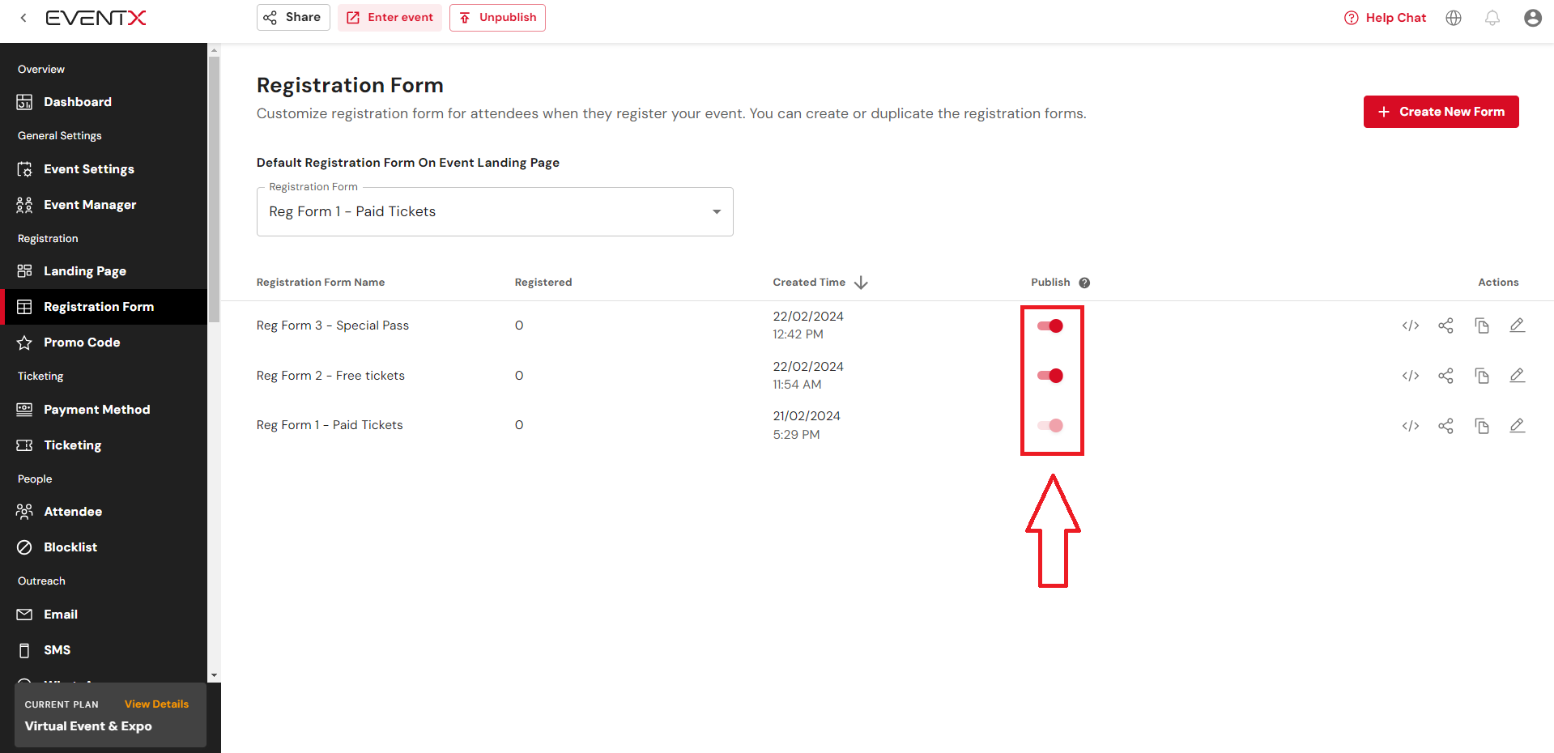Toggle publish for Reg Form 1

click(x=1050, y=426)
